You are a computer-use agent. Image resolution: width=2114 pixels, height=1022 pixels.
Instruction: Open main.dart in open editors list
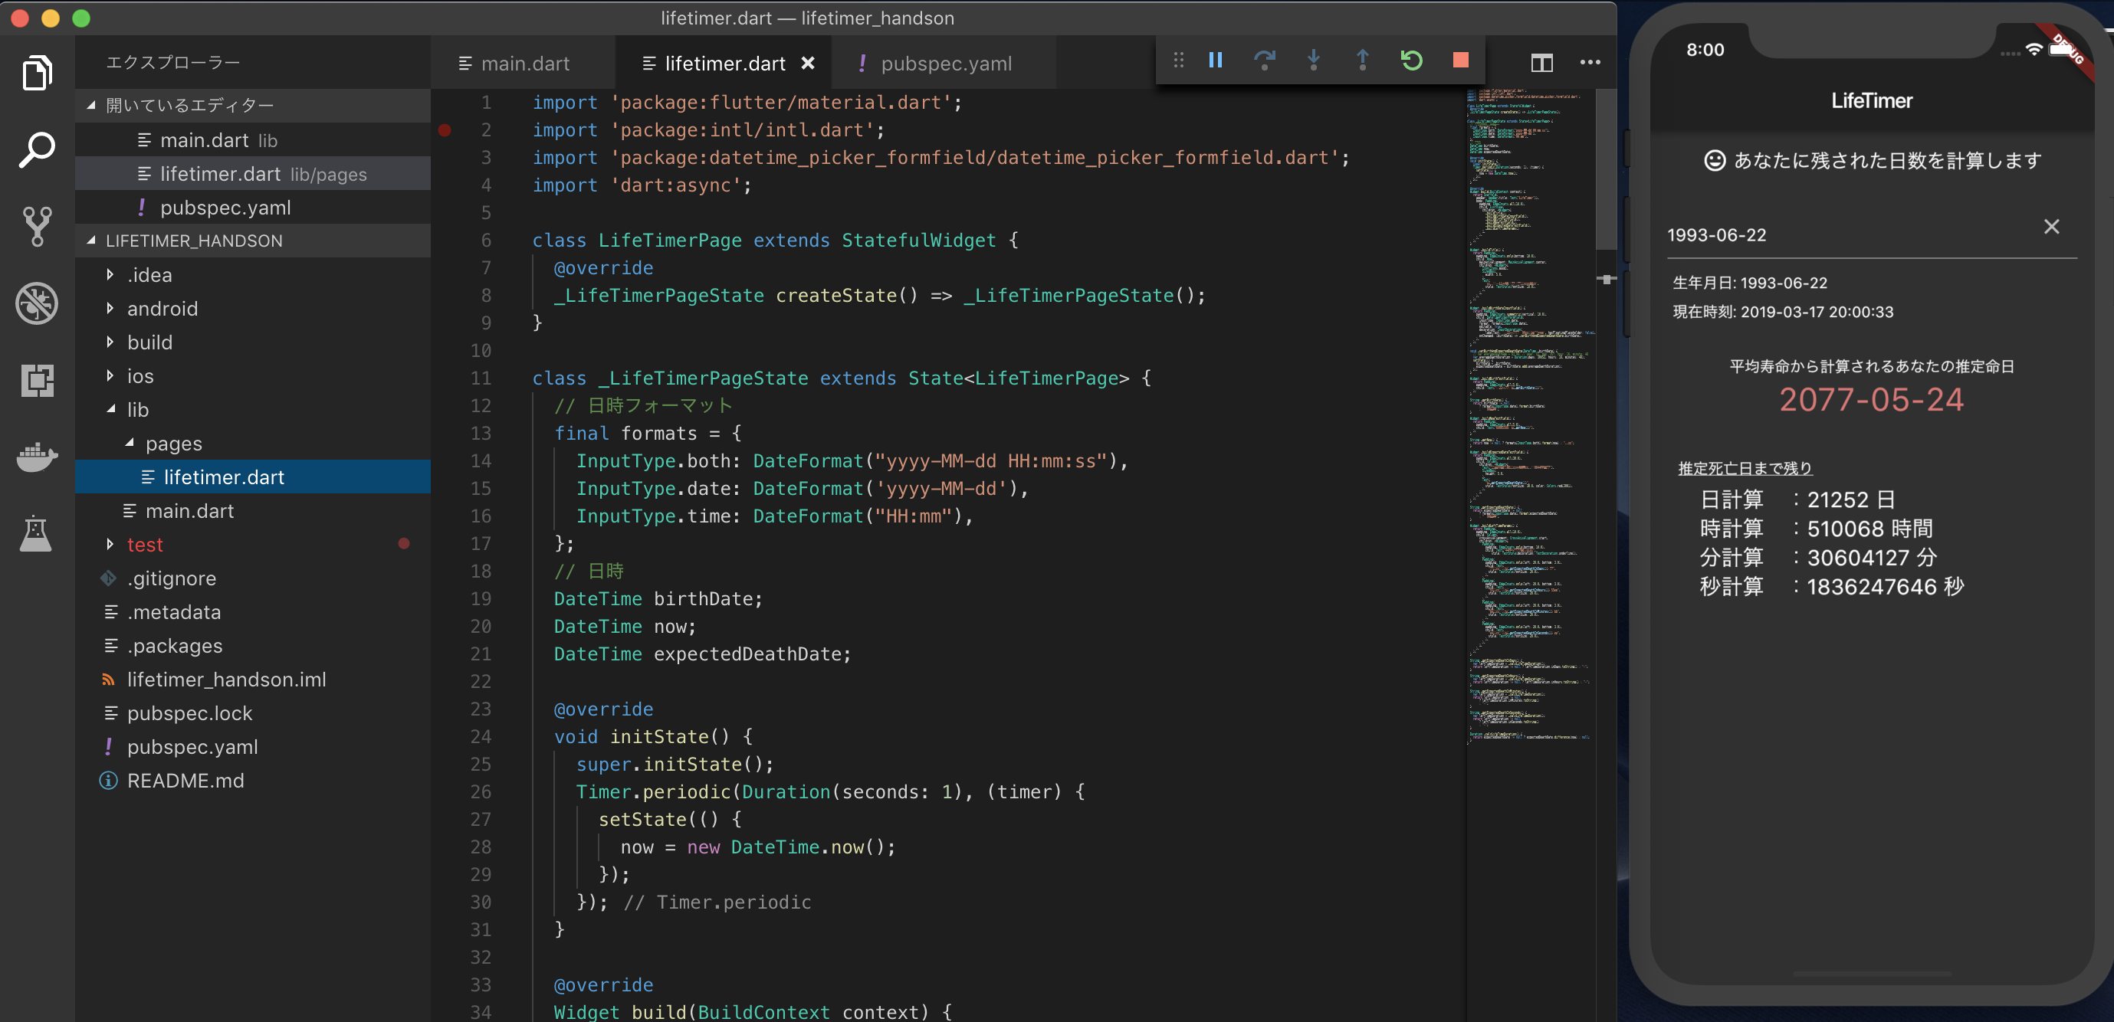[x=253, y=140]
